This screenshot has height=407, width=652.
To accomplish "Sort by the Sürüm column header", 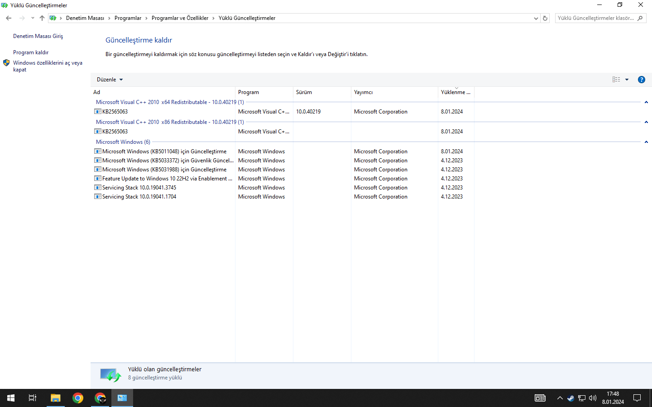I will click(322, 92).
